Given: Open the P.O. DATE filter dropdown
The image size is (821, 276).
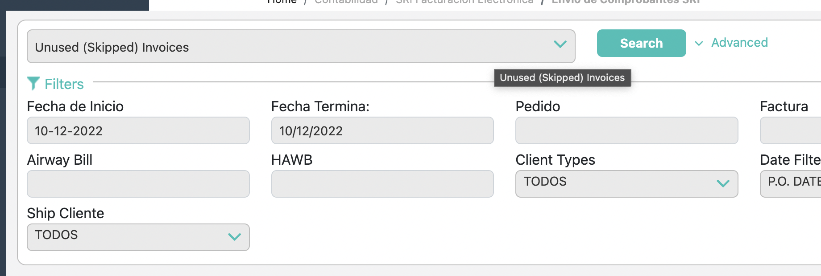Looking at the screenshot, I should (x=792, y=183).
